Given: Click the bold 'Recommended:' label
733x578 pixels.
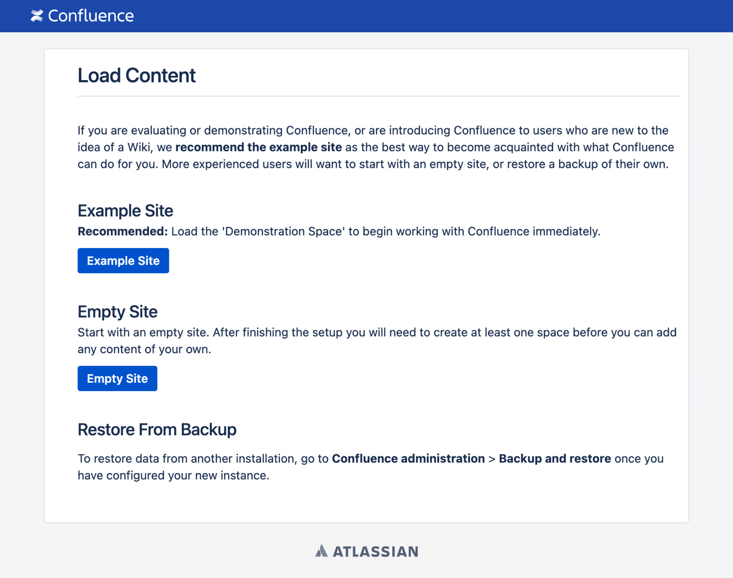Looking at the screenshot, I should [123, 231].
